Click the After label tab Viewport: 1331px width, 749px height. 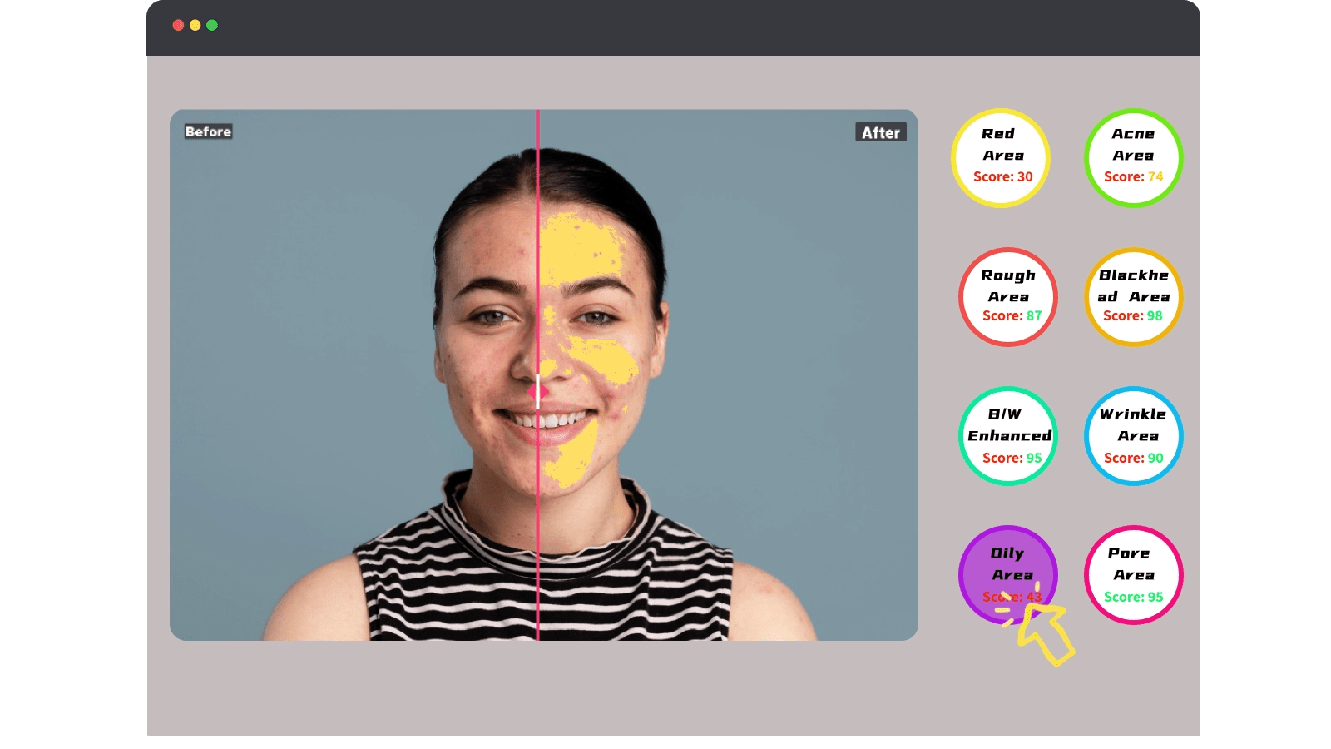[x=881, y=132]
